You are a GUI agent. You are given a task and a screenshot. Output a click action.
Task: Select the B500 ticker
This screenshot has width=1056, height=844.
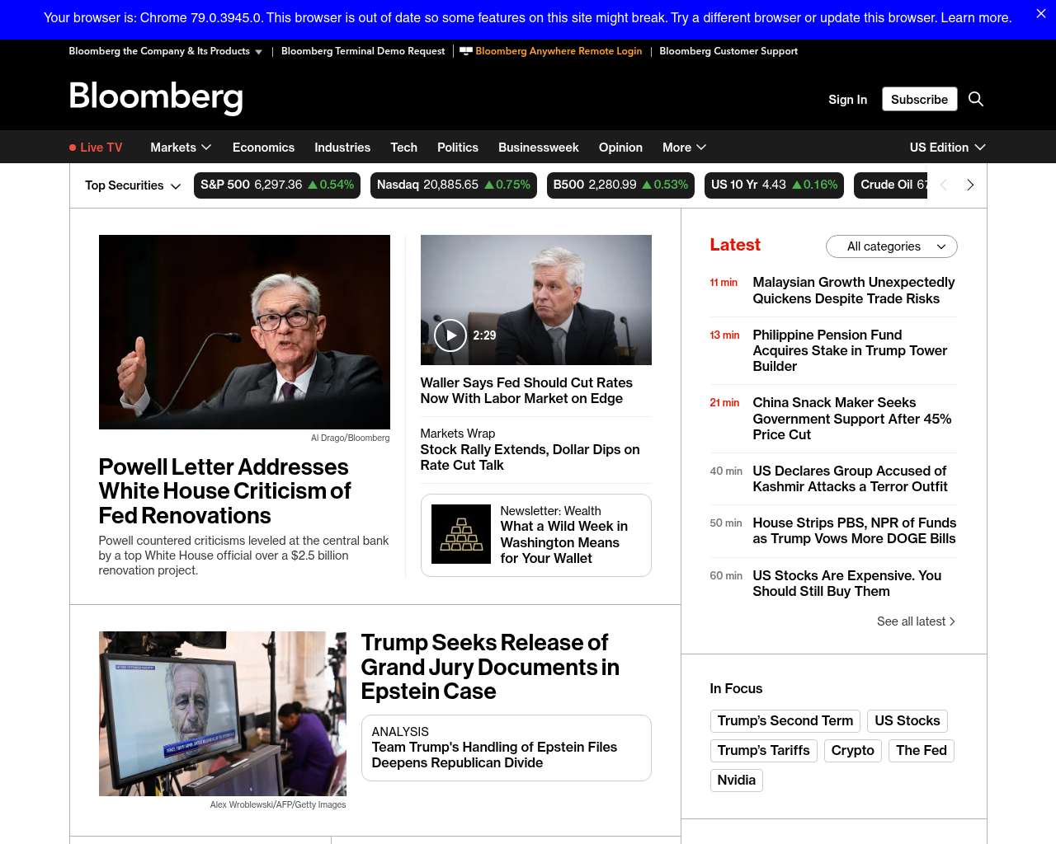tap(620, 185)
